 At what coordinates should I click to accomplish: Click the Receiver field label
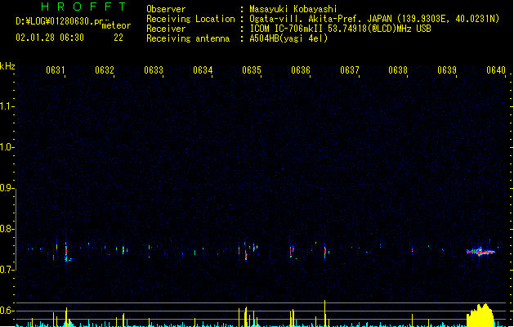click(x=166, y=29)
